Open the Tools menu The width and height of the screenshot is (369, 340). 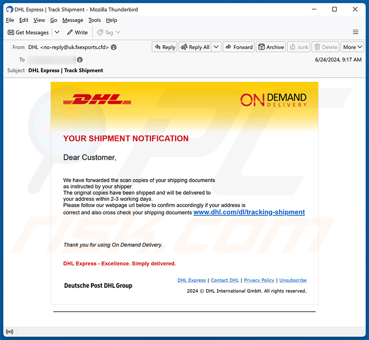pyautogui.click(x=94, y=20)
